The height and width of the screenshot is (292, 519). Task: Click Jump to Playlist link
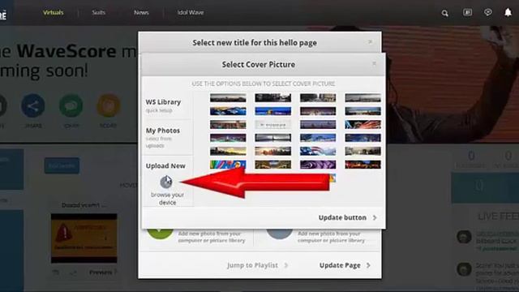[252, 265]
